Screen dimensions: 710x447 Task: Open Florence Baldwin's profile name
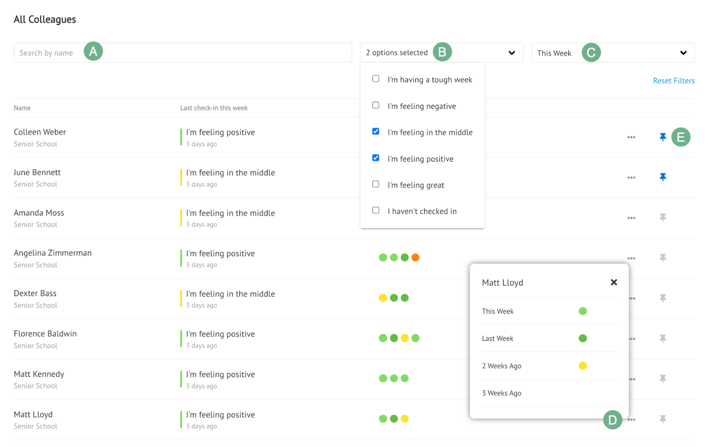coord(45,334)
